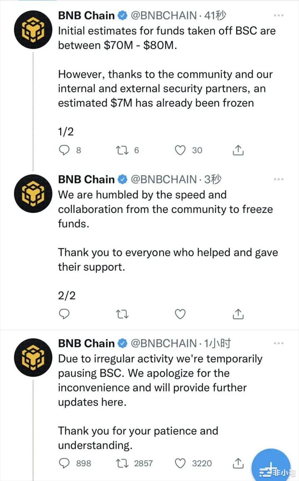Retweet the first tweet showing 6 retweets

tap(122, 150)
